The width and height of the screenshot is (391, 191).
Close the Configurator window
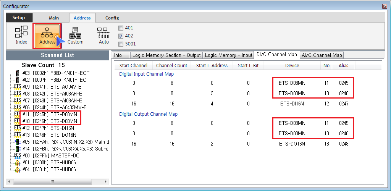(x=384, y=6)
